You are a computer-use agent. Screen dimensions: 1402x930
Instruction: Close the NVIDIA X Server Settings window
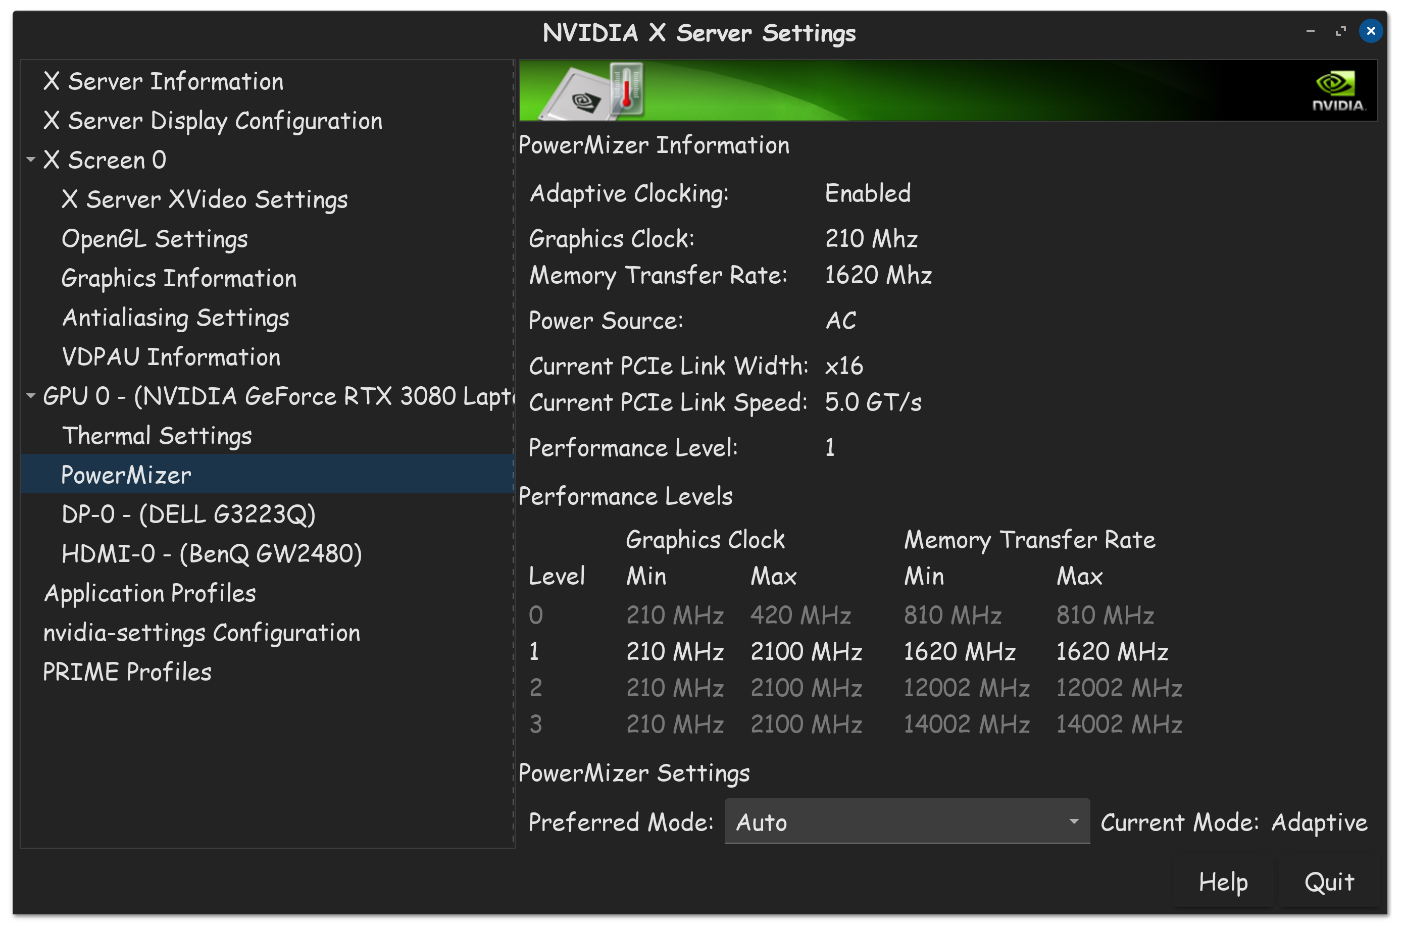click(1371, 31)
